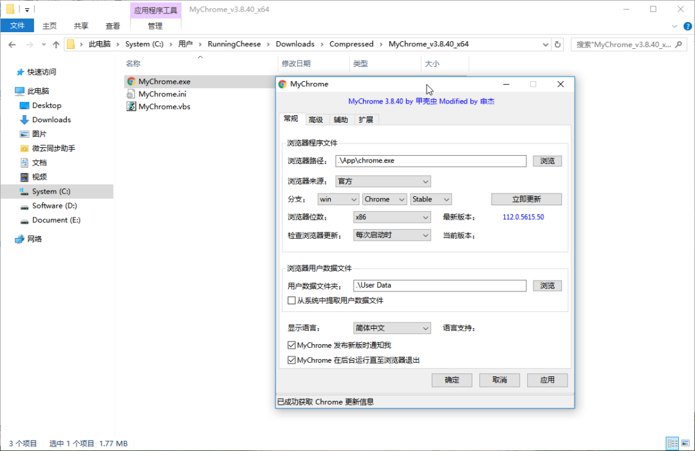The height and width of the screenshot is (451, 695).
Task: Go forward with the Explorer forward arrow
Action: click(x=29, y=44)
